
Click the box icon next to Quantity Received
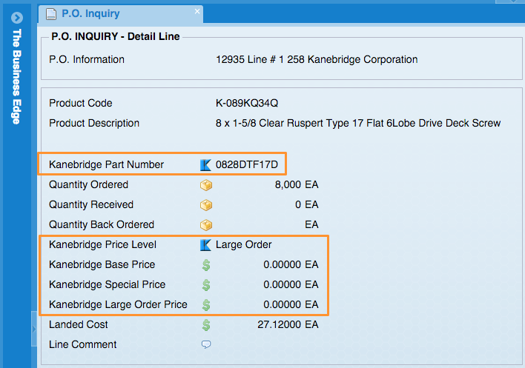(206, 205)
